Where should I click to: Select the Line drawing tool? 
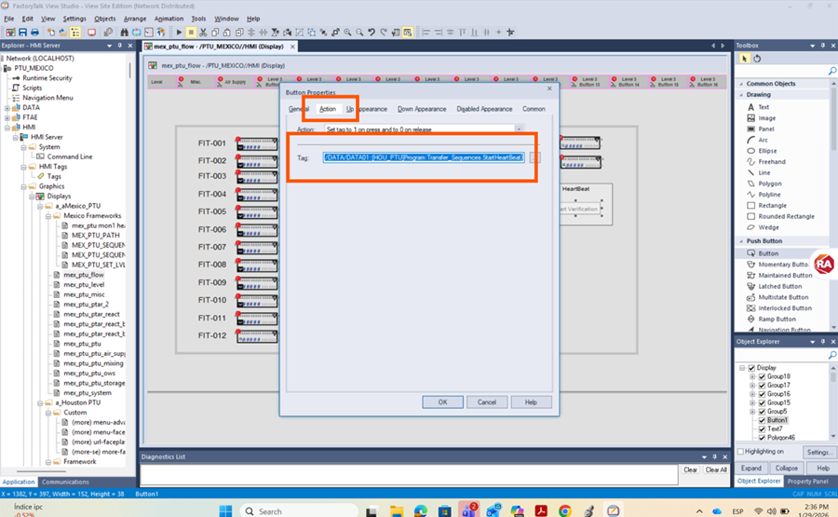point(764,172)
